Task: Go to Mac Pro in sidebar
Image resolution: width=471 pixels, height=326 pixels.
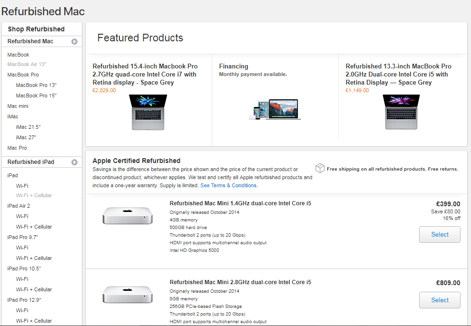Action: (17, 148)
